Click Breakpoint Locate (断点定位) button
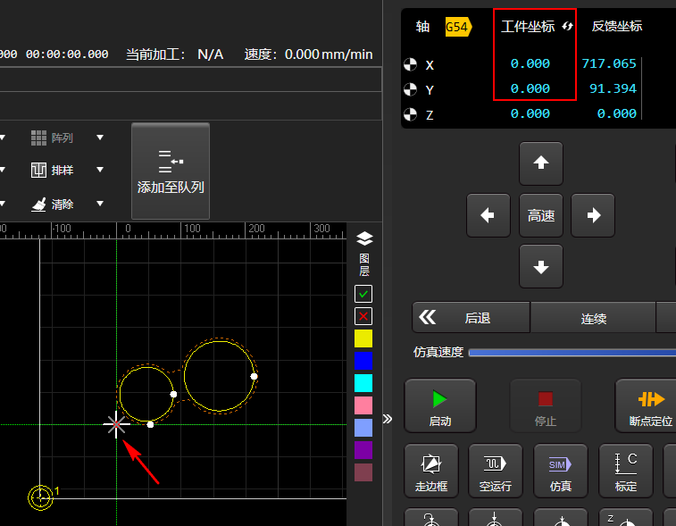The width and height of the screenshot is (676, 526). coord(647,405)
